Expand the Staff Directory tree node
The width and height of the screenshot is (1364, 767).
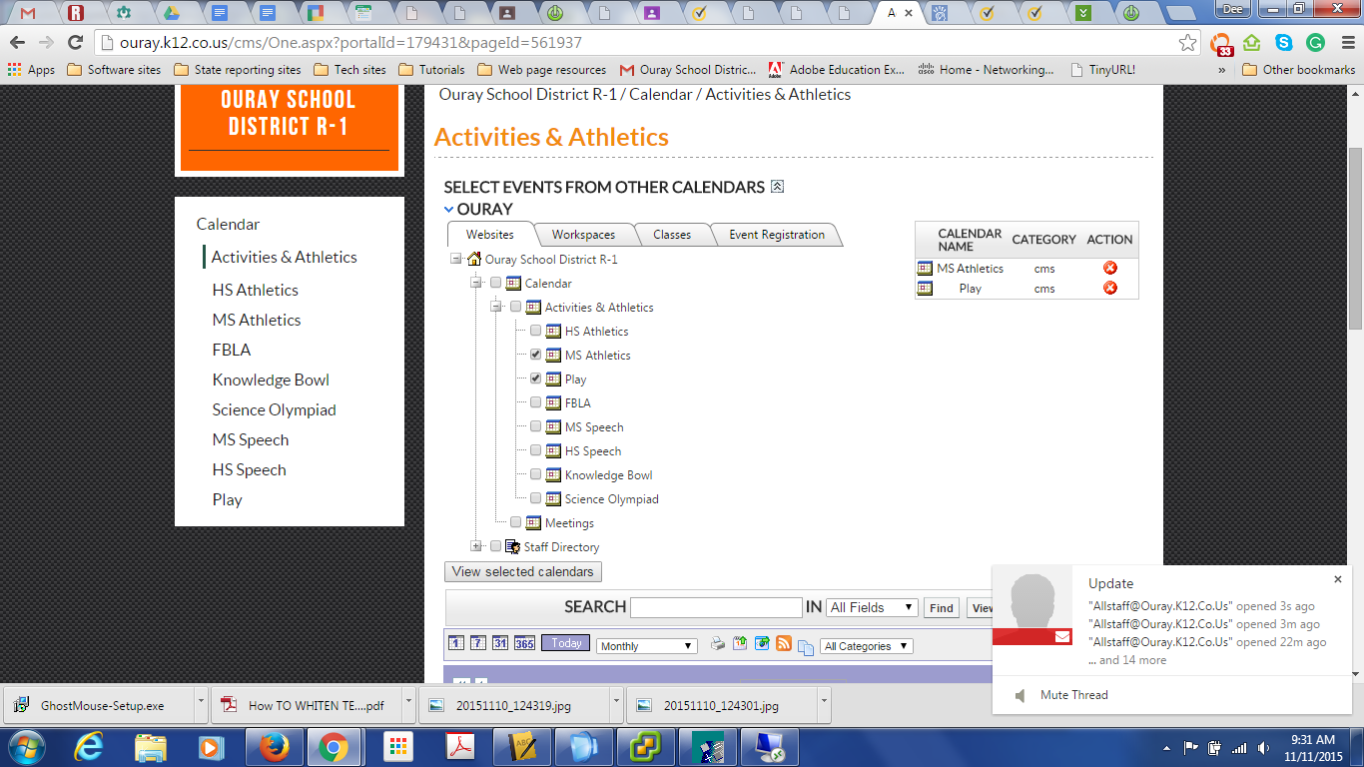coord(476,546)
